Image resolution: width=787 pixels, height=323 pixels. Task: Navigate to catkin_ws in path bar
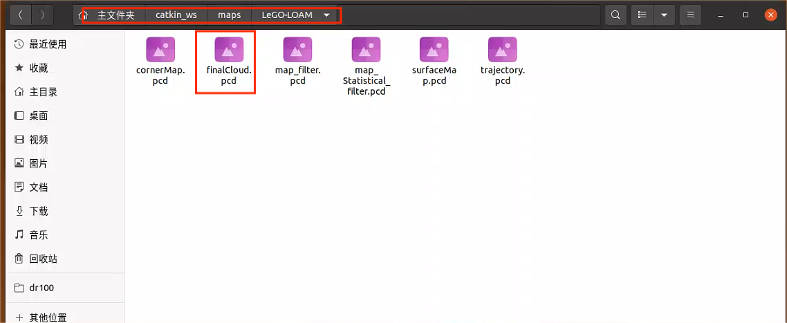pyautogui.click(x=176, y=15)
